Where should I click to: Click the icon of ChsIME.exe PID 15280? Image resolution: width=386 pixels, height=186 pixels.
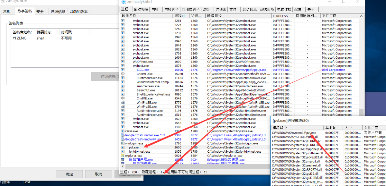(x=123, y=74)
